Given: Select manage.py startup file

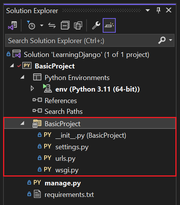Looking at the screenshot, I should [63, 183].
